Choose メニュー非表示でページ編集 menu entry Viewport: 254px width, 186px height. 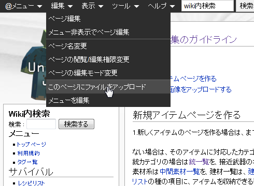pos(108,32)
